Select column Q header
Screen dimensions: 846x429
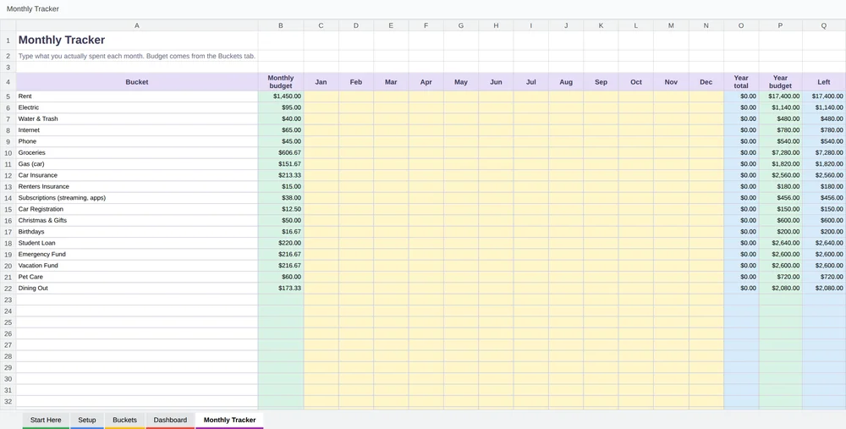(x=824, y=25)
